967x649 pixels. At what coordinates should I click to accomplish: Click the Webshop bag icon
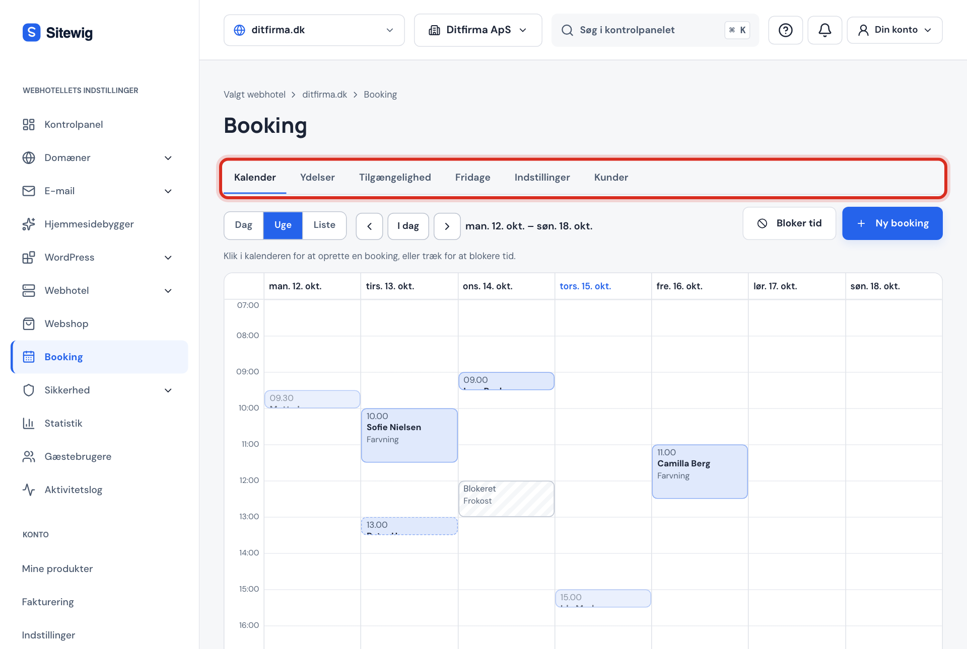point(29,323)
